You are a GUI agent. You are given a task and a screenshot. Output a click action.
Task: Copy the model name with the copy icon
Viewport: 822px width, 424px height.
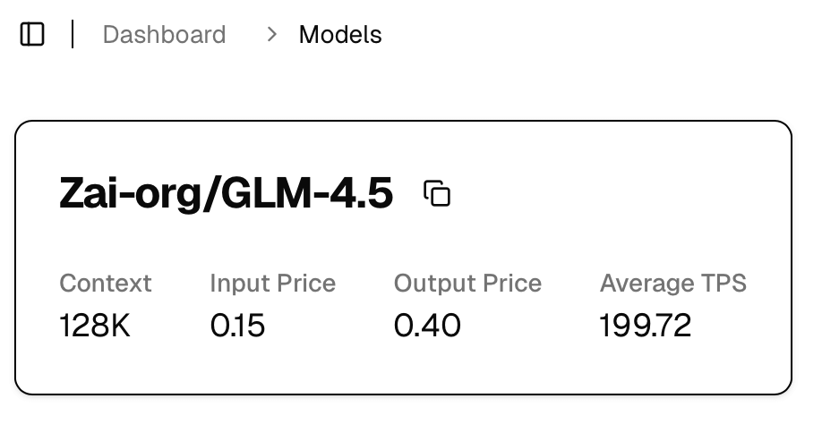437,193
